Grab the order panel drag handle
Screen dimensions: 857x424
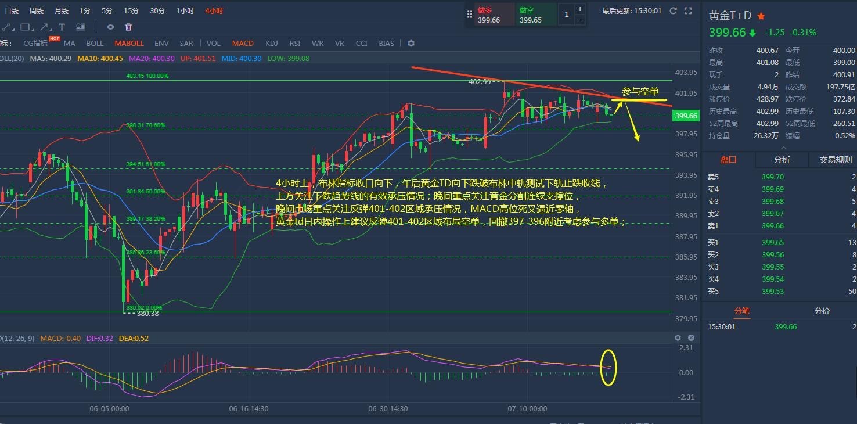pos(470,15)
